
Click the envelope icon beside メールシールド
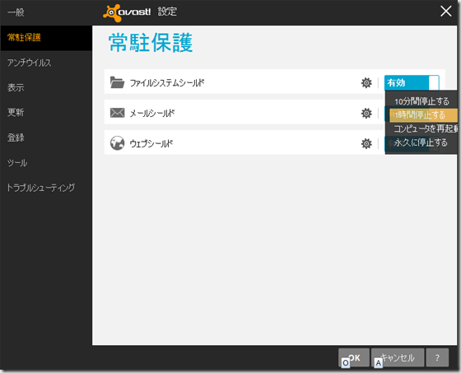(x=117, y=113)
